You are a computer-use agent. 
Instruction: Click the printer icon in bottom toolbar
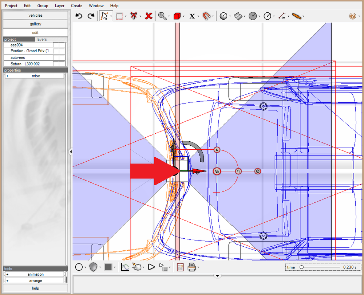(192, 267)
